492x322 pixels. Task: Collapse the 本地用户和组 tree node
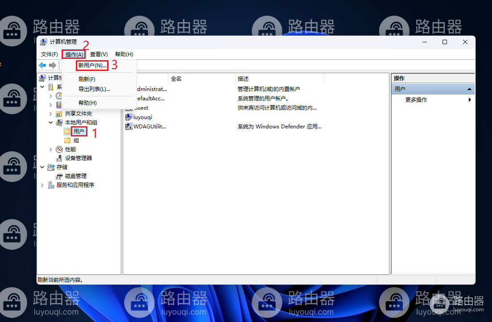coord(50,122)
